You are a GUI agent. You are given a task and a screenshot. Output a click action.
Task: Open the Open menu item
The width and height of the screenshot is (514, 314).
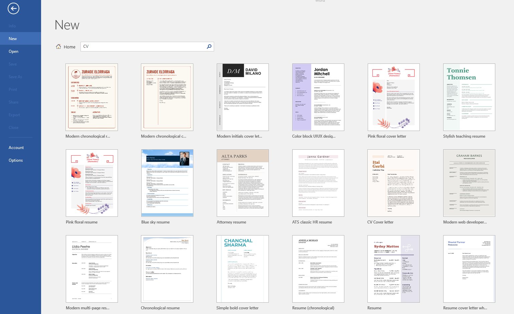coord(13,51)
